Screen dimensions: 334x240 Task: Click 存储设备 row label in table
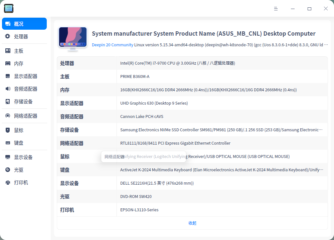pos(69,130)
